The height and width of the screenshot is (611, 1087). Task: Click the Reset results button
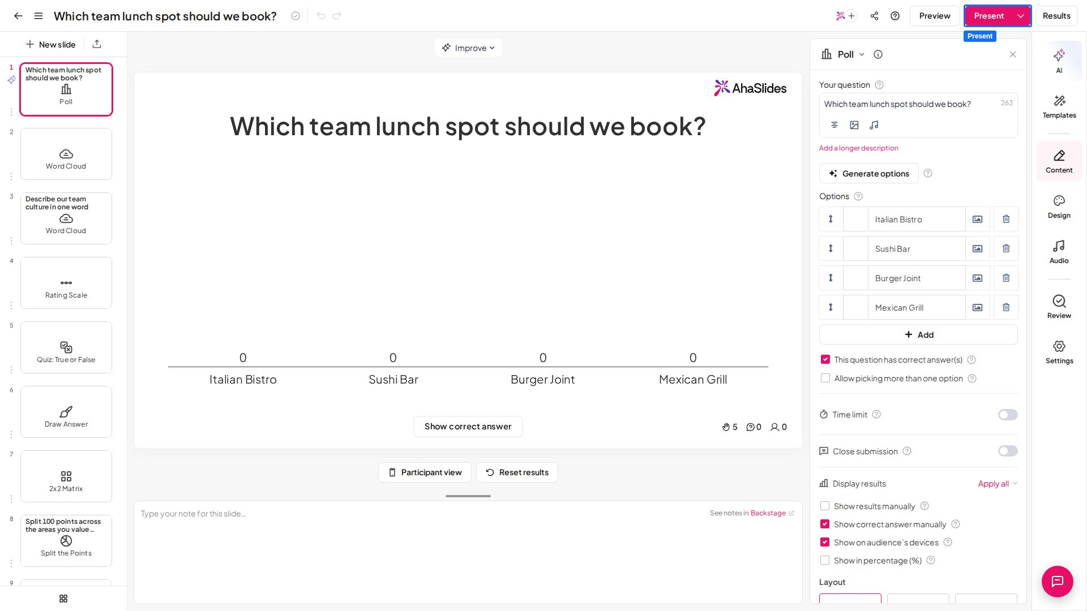click(517, 472)
